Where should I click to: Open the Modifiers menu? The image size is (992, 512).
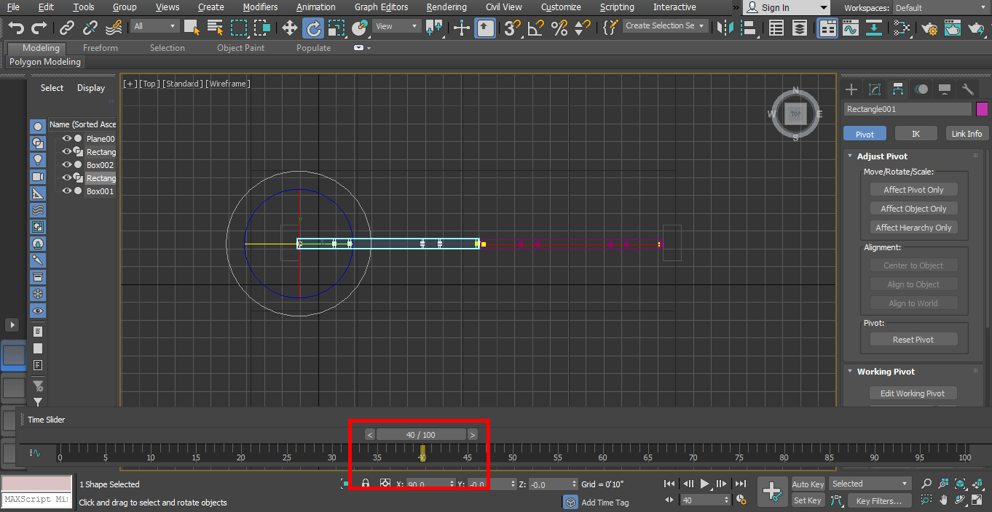click(x=260, y=7)
